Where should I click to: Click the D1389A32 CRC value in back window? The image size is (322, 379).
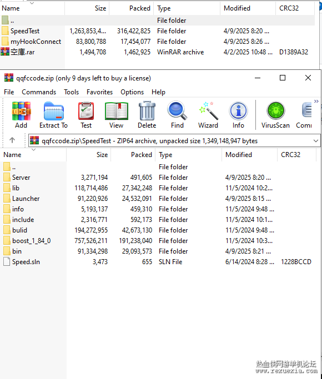(x=294, y=52)
